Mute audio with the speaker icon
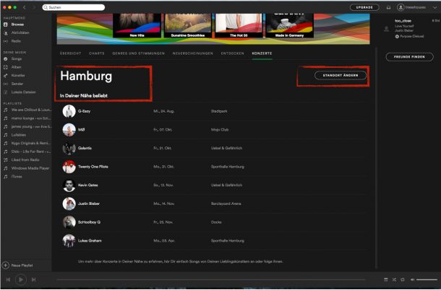441x290 pixels. coord(412,280)
